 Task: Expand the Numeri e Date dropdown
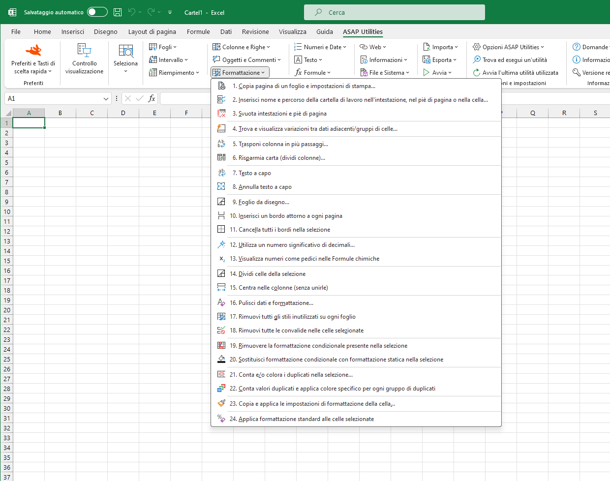click(320, 47)
